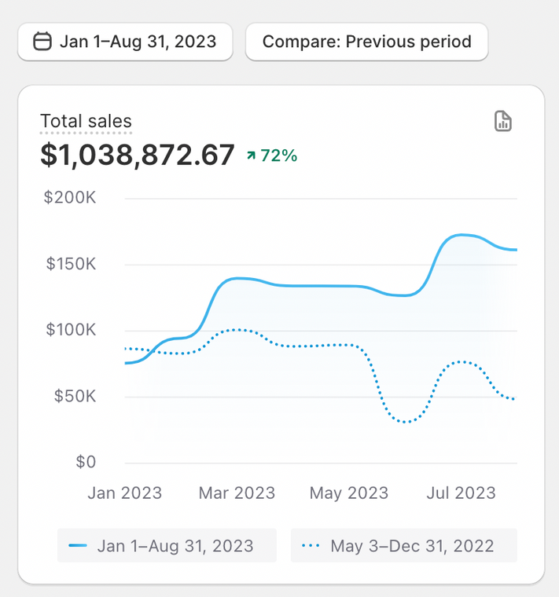Click the solid line peak near Jul 2023
Image resolution: width=559 pixels, height=597 pixels.
click(x=462, y=236)
